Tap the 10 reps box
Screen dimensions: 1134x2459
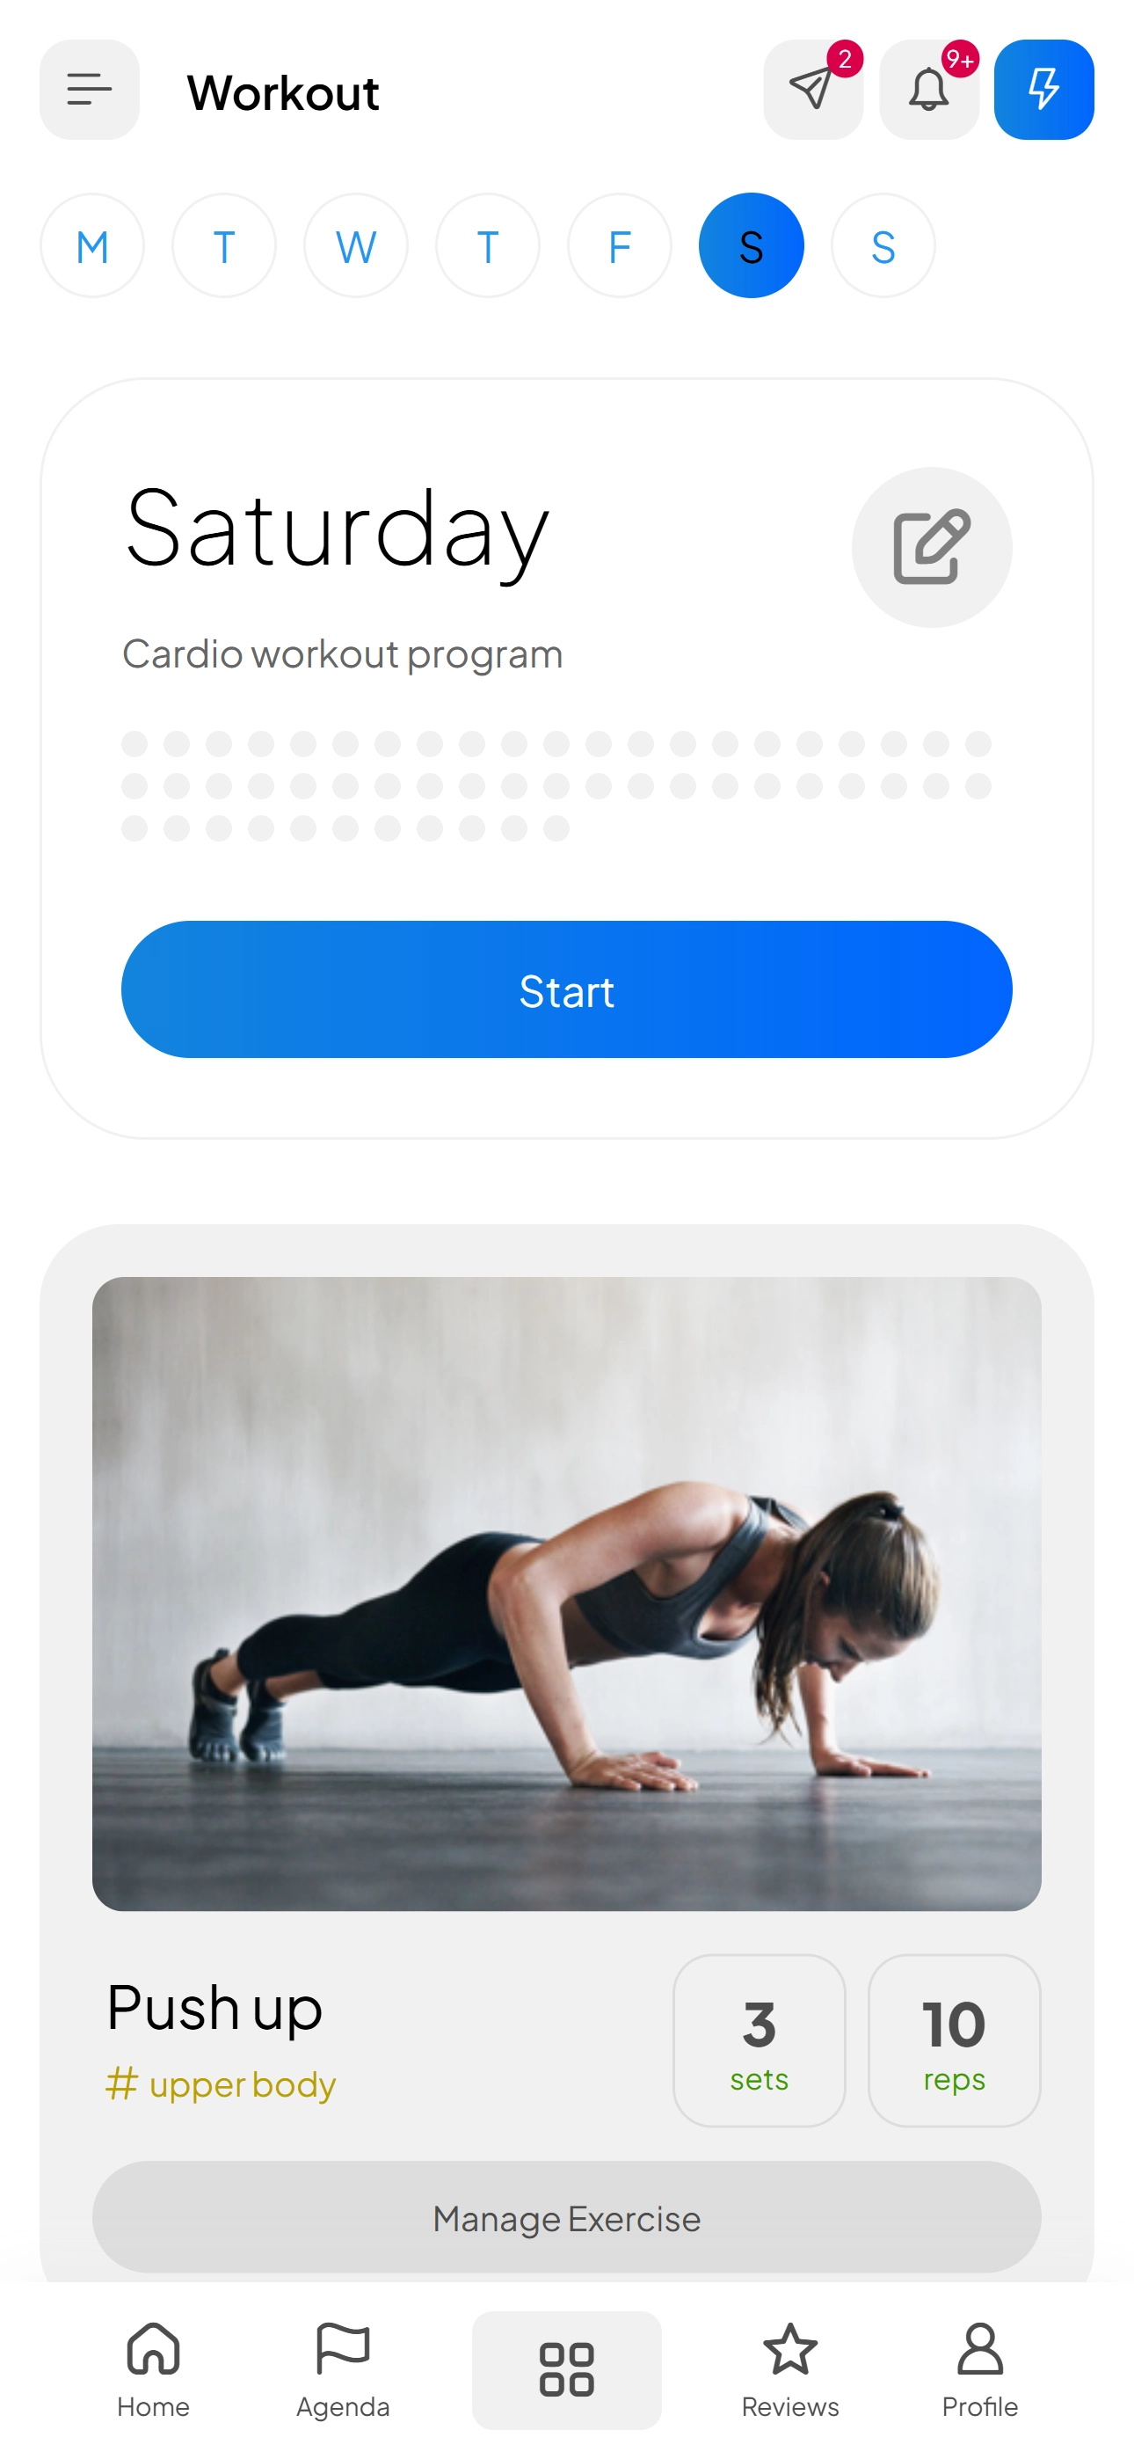[x=955, y=2041]
